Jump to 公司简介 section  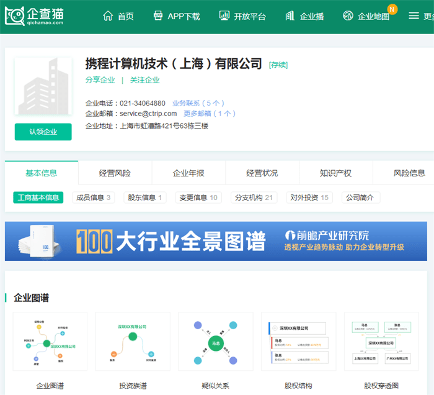coord(361,197)
